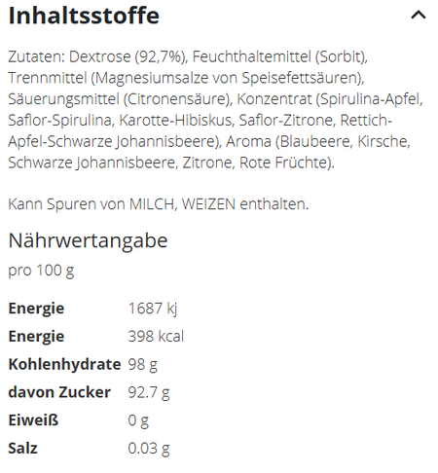The height and width of the screenshot is (473, 438).
Task: Click 'Trennmittel' in the ingredients paragraph
Action: click(x=48, y=78)
